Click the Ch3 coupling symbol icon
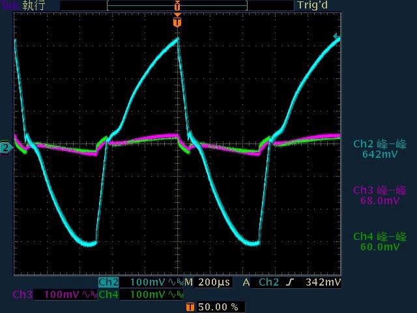417x313 pixels. click(87, 295)
